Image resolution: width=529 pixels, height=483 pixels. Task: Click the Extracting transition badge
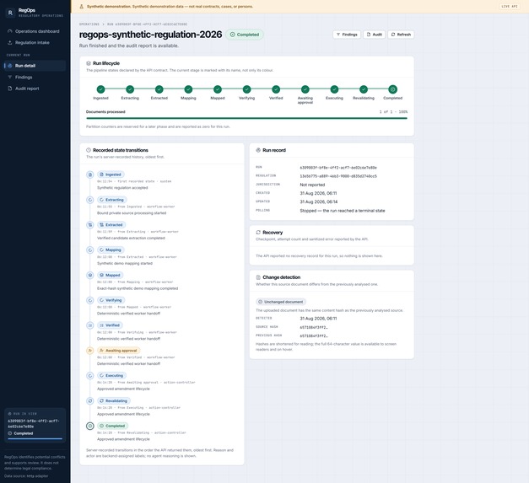coord(112,200)
